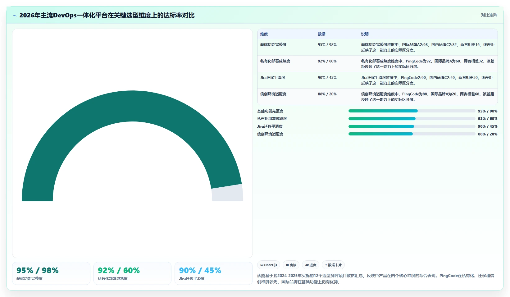
Task: Click 88% / 20% value beside progress bar
Action: 488,134
